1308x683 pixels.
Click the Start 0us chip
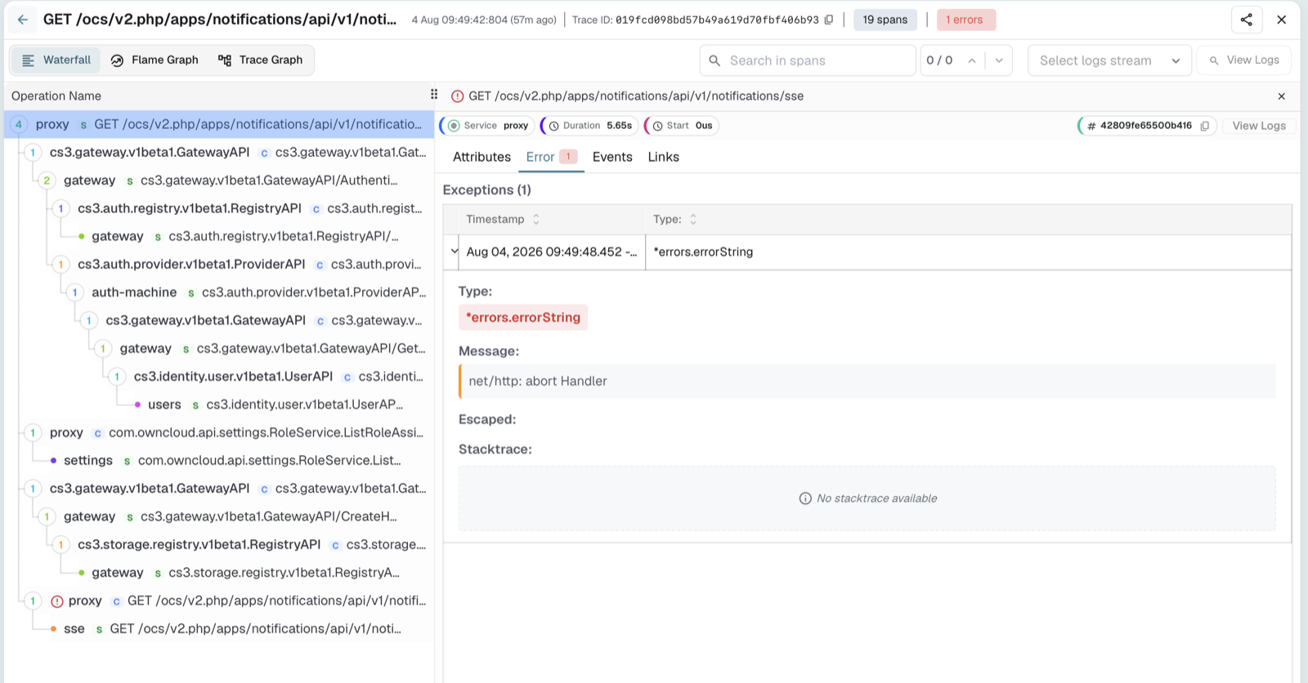pos(682,126)
